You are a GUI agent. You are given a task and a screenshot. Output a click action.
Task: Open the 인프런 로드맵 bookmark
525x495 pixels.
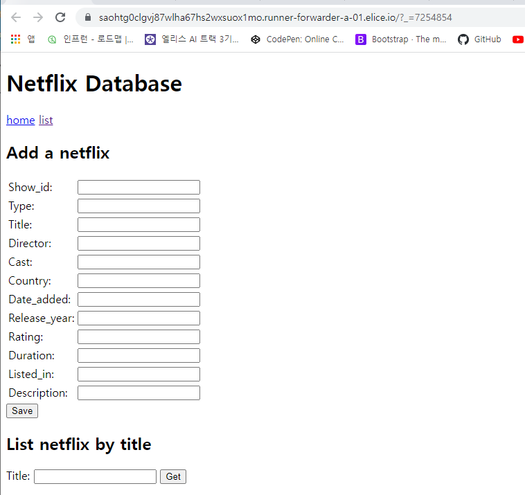(91, 39)
